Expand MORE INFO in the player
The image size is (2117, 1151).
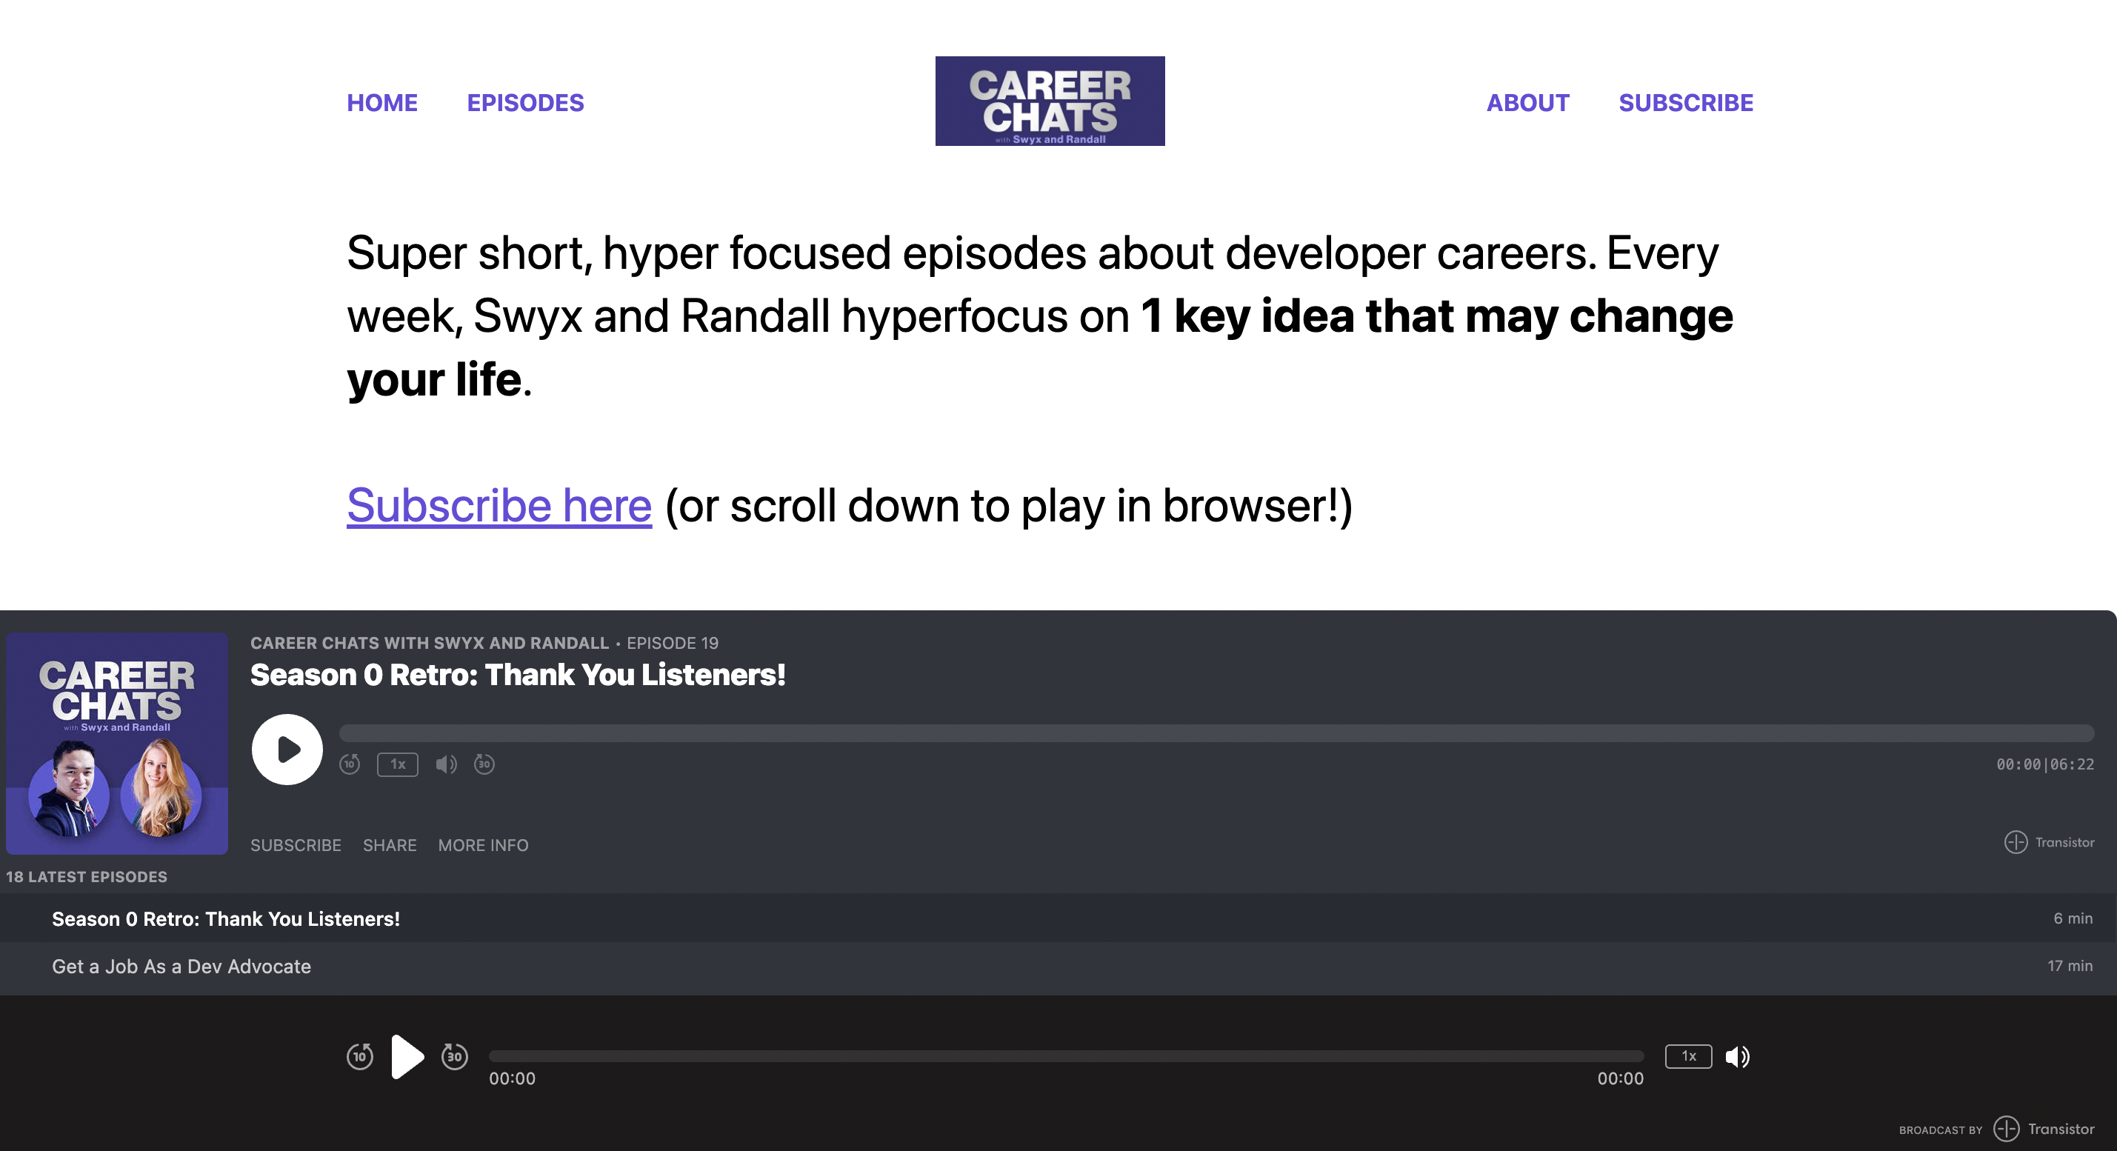[x=483, y=845]
